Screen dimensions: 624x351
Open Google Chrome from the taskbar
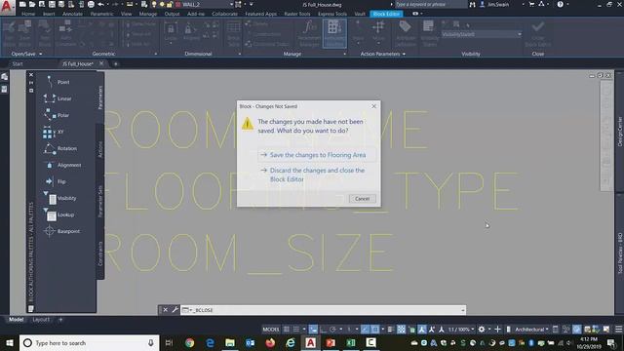(x=190, y=342)
